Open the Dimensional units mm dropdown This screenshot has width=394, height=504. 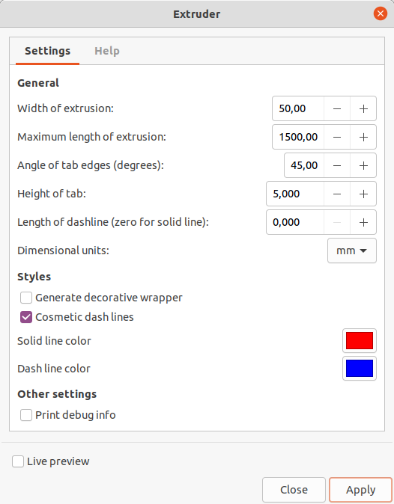coord(352,251)
